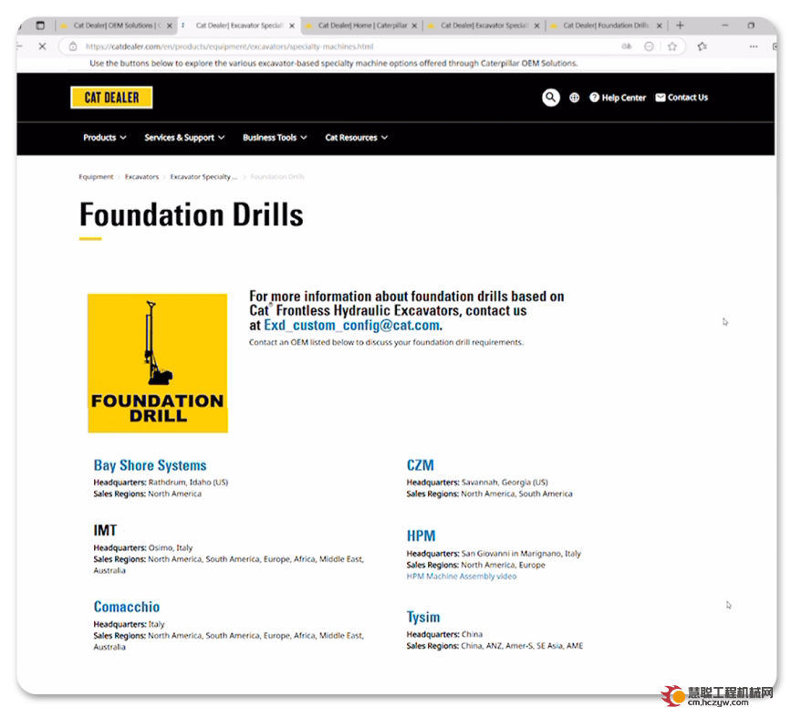Switch to the OEM Solutions tab
The image size is (791, 718).
(117, 26)
